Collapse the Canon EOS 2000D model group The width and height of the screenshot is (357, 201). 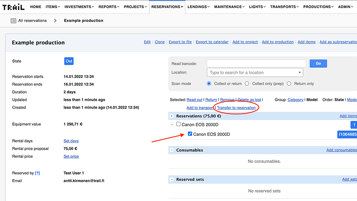tap(172, 125)
